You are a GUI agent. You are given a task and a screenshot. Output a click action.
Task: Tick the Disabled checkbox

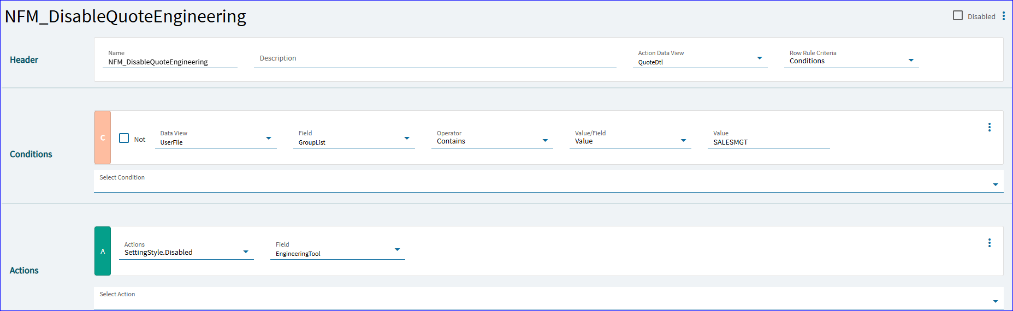pos(958,16)
